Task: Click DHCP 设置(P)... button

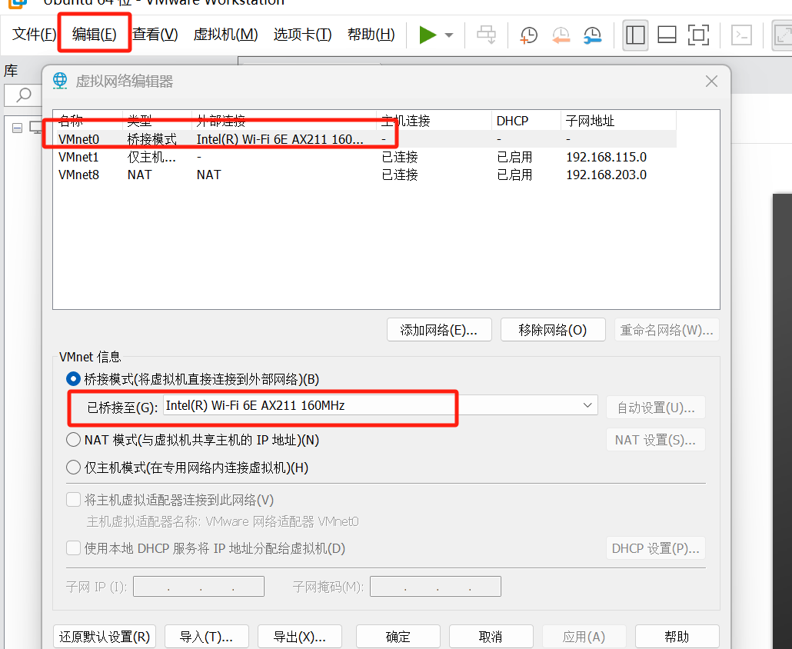Action: pyautogui.click(x=656, y=548)
